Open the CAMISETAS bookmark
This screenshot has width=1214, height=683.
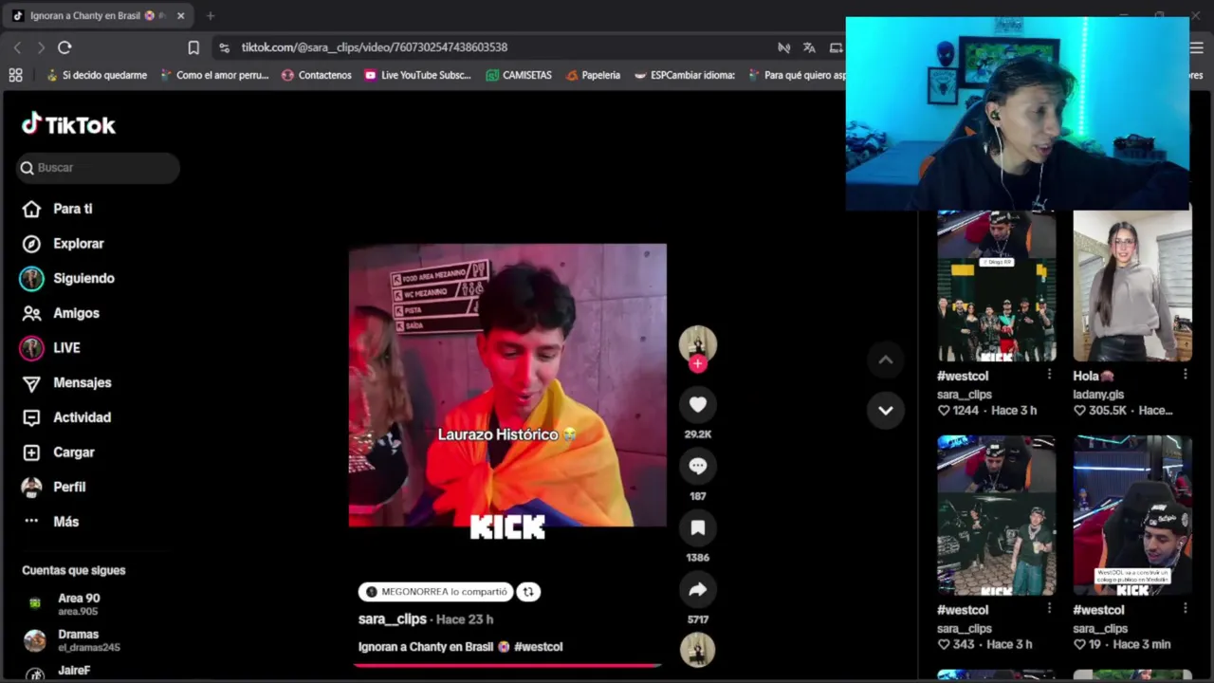[x=518, y=75]
